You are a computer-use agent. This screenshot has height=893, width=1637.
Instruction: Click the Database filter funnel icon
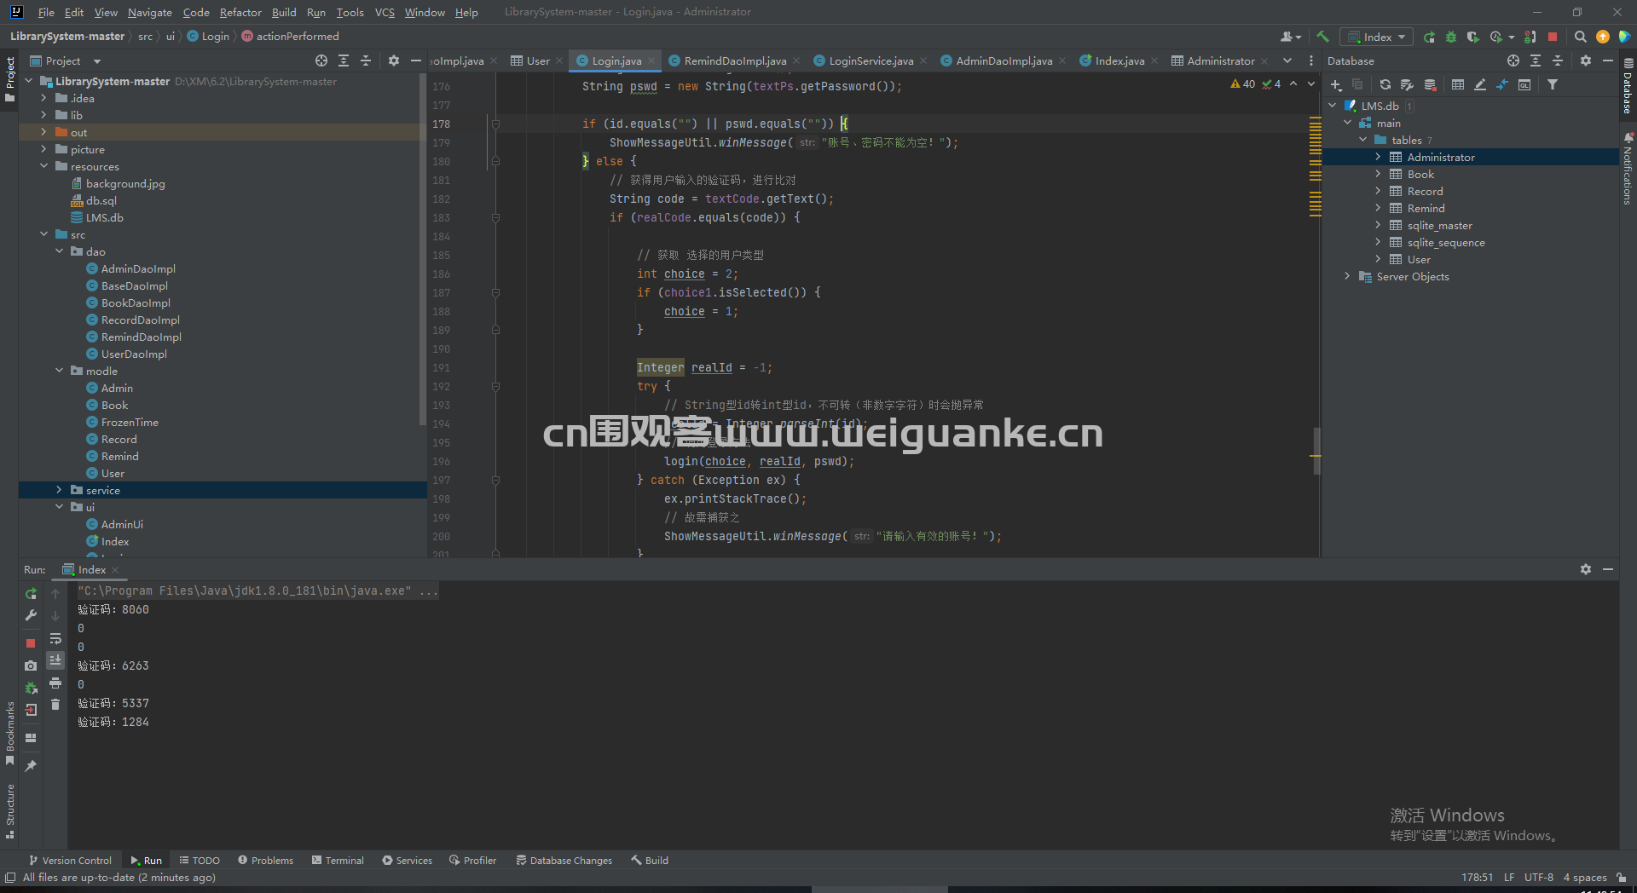[1553, 84]
